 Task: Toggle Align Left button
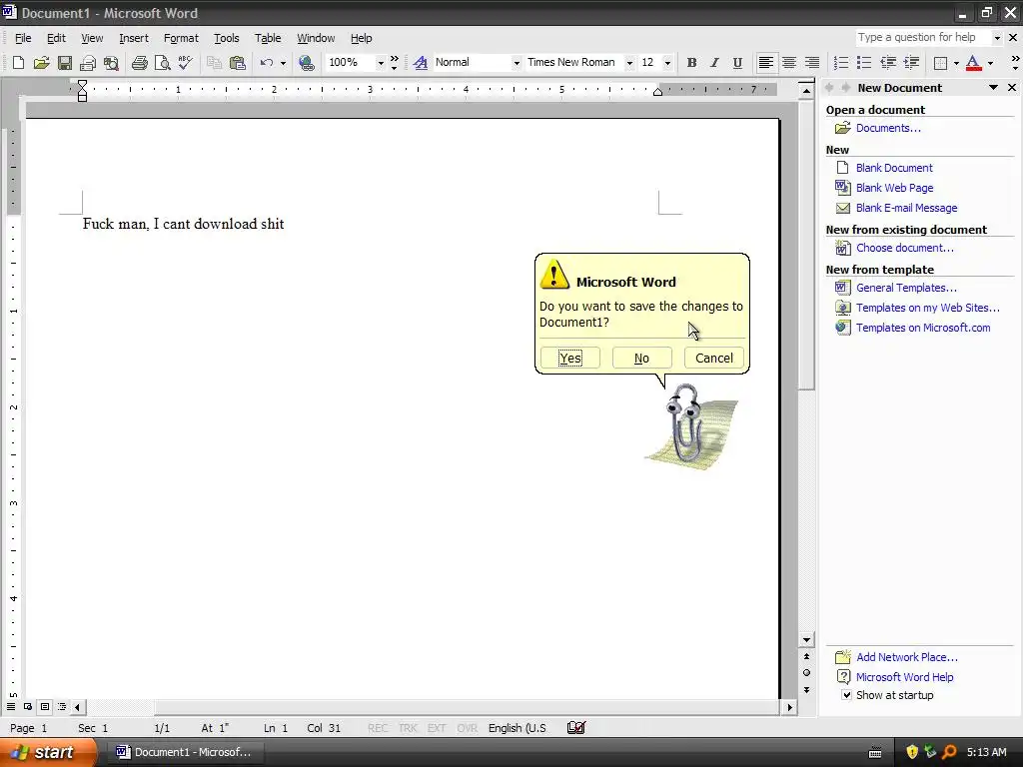(766, 63)
